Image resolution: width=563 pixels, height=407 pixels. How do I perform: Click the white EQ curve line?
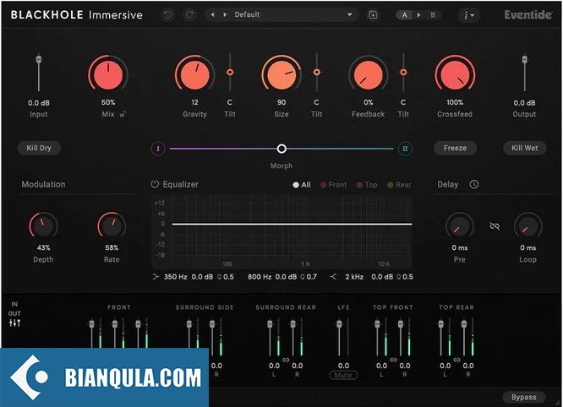click(x=292, y=224)
